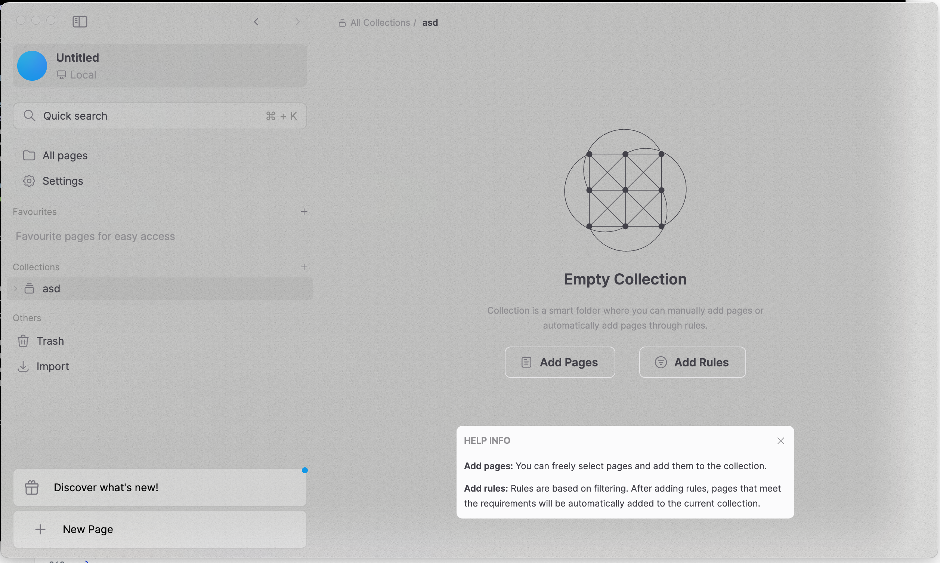Viewport: 940px width, 563px height.
Task: Open Import from sidebar
Action: click(52, 366)
